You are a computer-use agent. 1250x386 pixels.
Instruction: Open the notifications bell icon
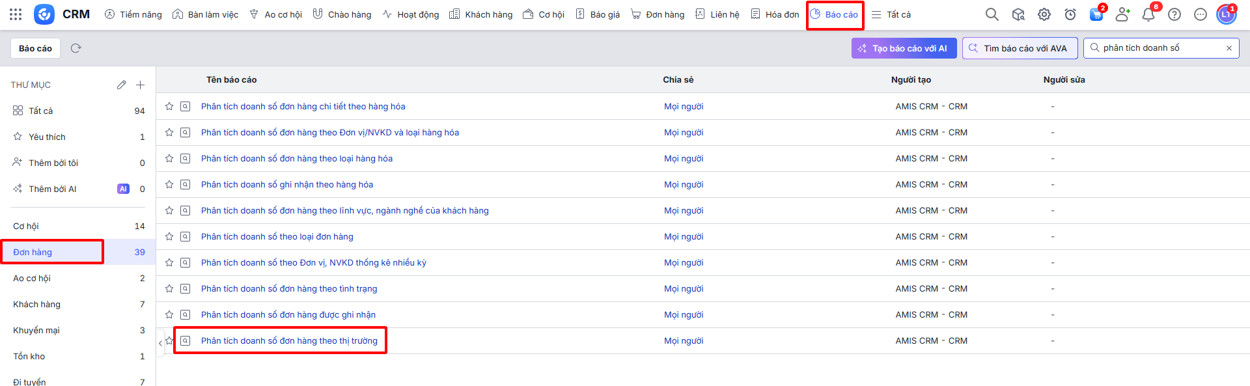pyautogui.click(x=1148, y=14)
